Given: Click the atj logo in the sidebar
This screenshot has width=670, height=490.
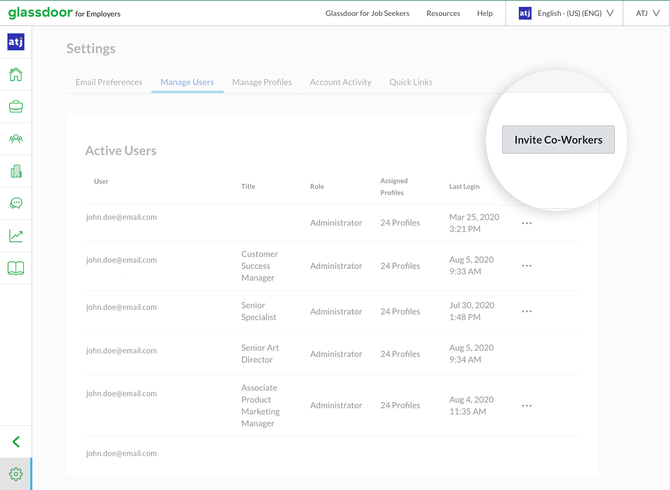Looking at the screenshot, I should [15, 42].
